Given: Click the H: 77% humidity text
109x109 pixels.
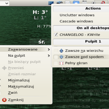Looking at the screenshot, I should pos(44,26).
